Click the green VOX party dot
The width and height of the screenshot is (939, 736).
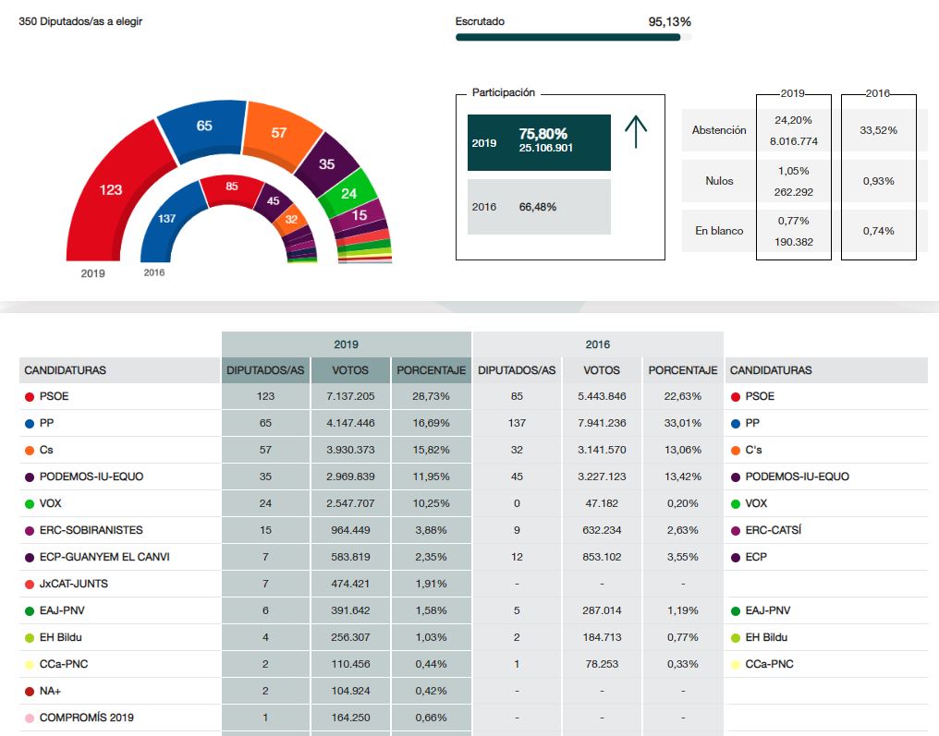click(30, 503)
